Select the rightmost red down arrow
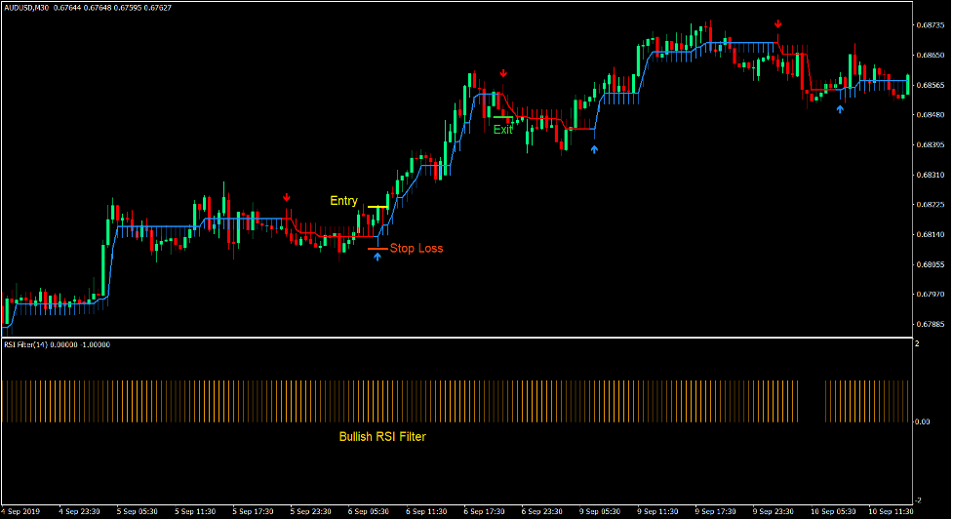 tap(777, 23)
